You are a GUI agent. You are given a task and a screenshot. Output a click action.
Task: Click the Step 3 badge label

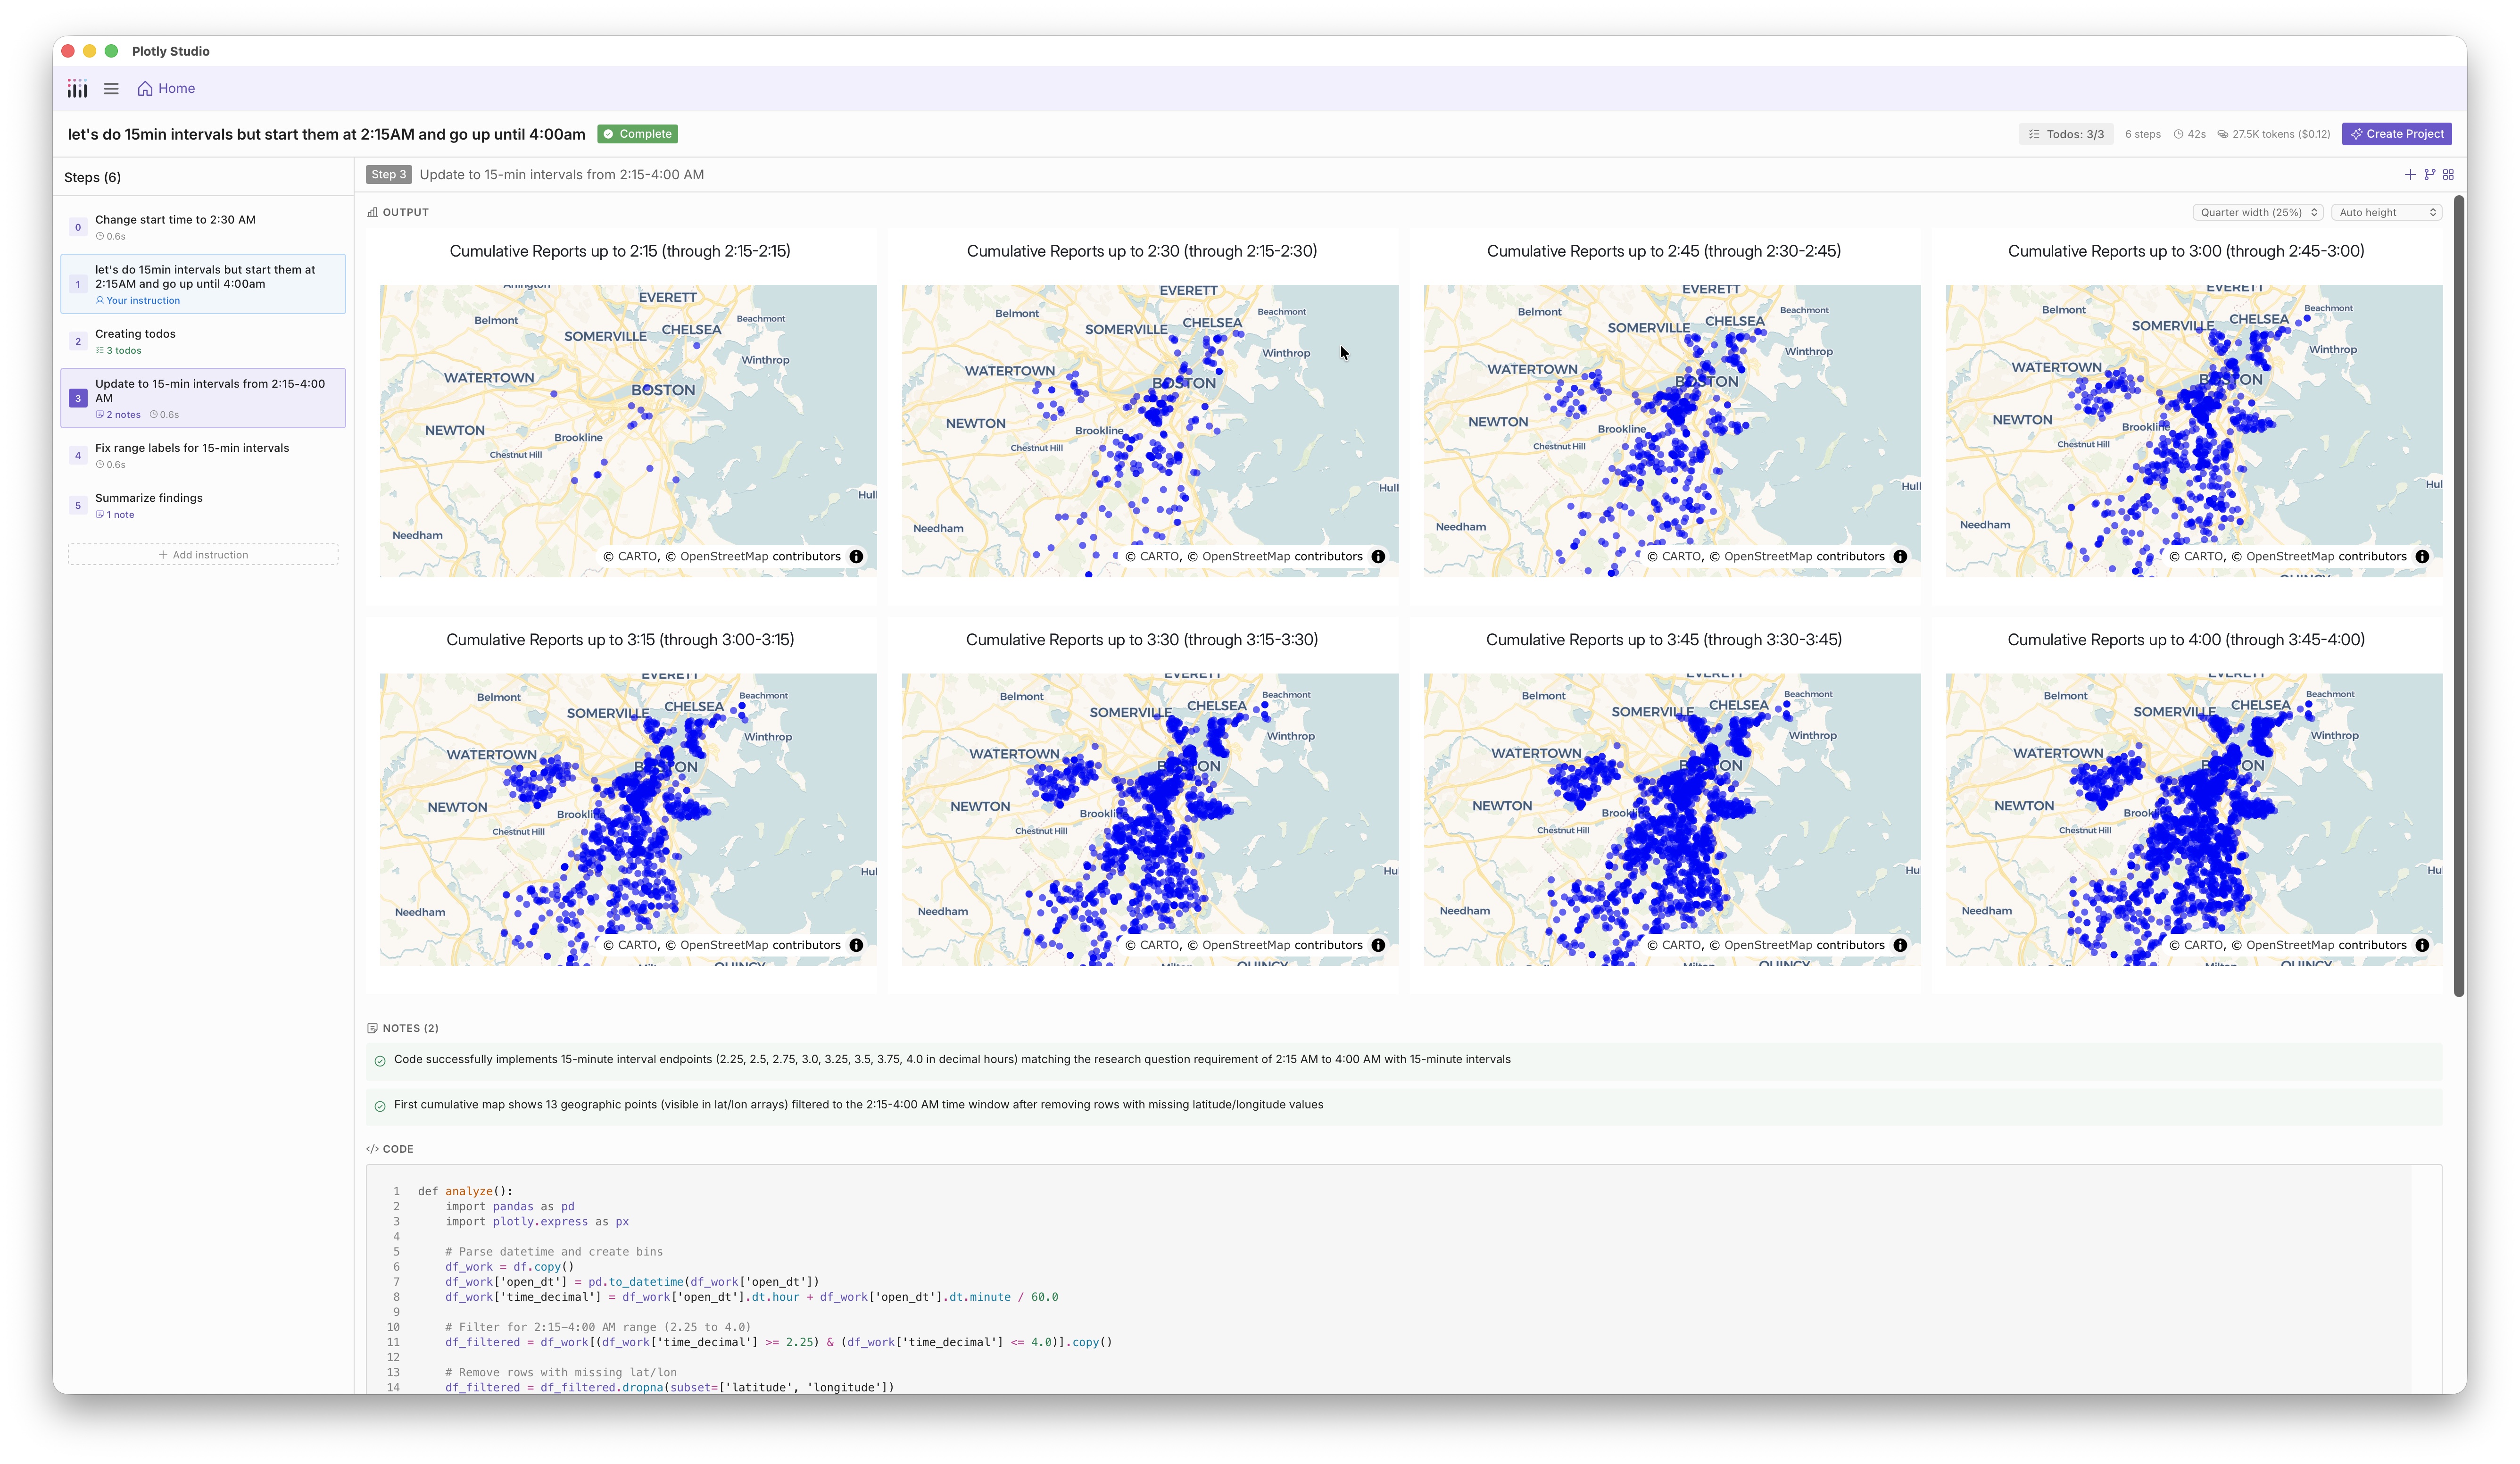pyautogui.click(x=388, y=175)
